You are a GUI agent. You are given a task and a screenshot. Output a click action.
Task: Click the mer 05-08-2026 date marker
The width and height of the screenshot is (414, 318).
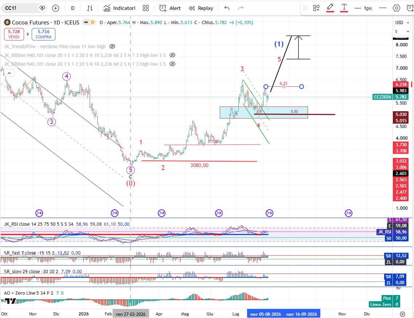coord(265,314)
